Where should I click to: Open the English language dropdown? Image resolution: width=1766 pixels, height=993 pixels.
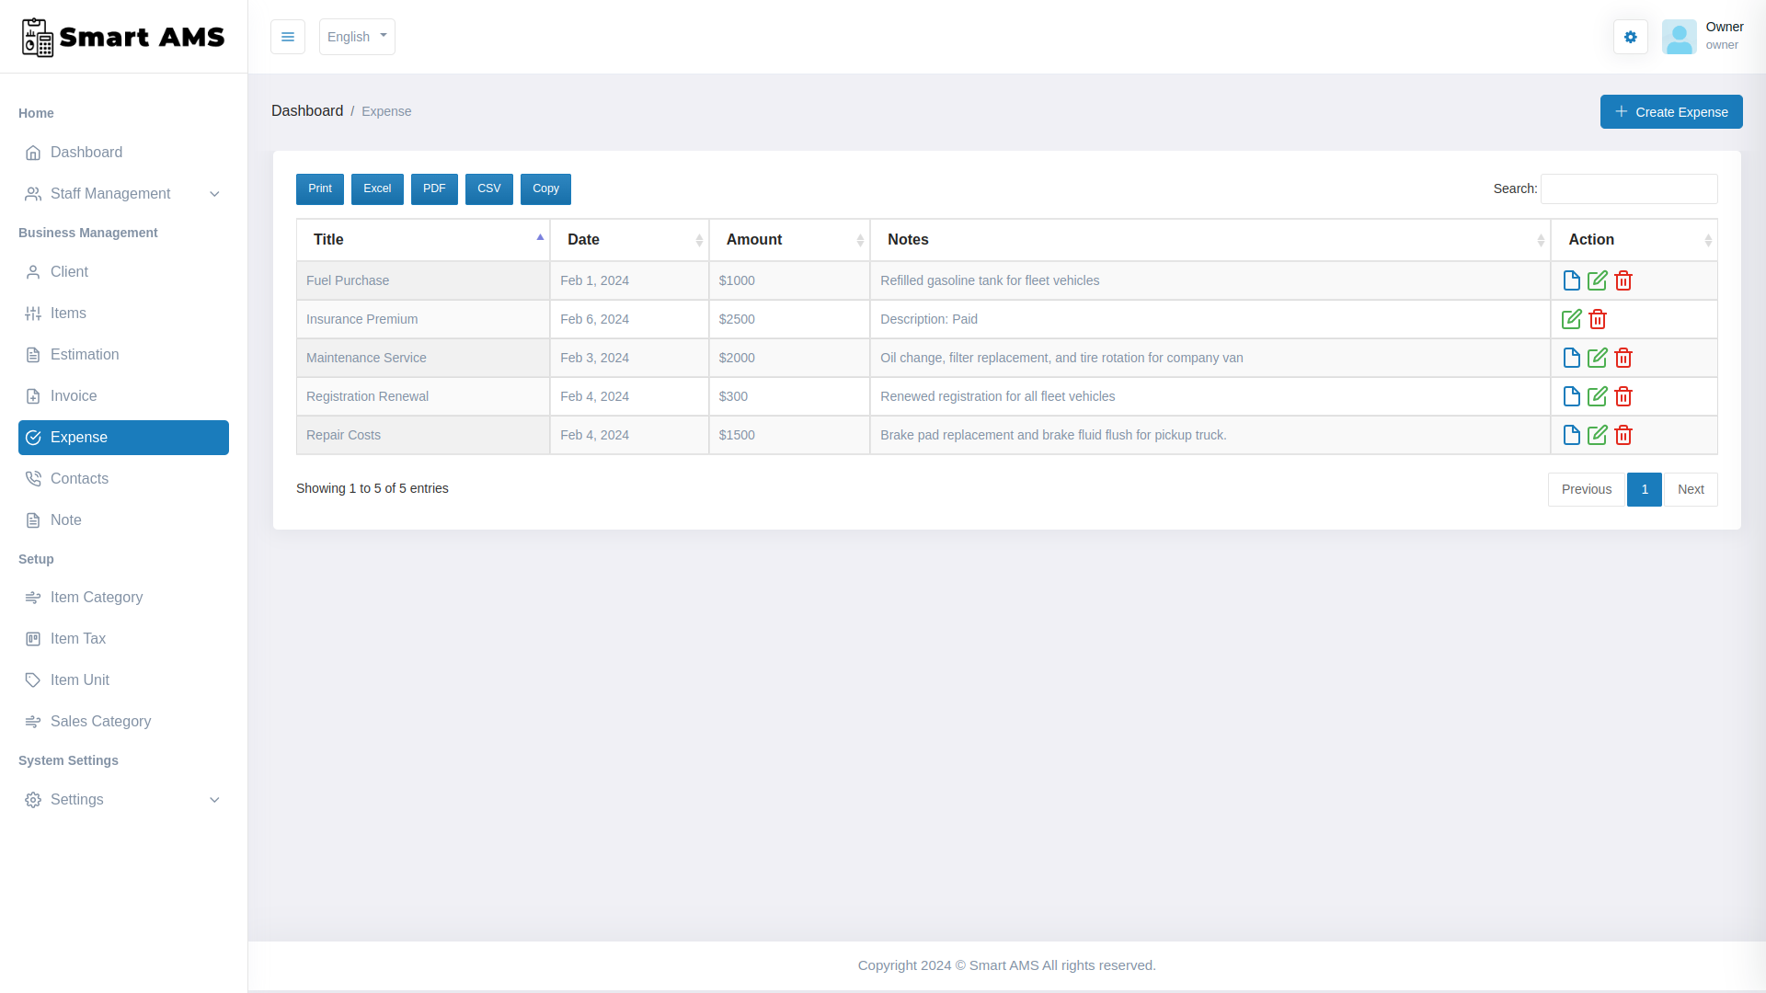pyautogui.click(x=356, y=37)
